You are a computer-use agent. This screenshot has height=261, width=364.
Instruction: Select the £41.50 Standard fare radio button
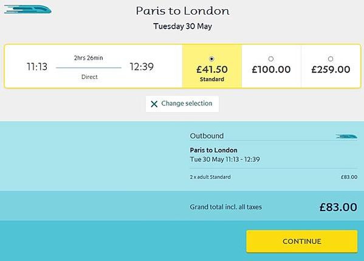(211, 59)
